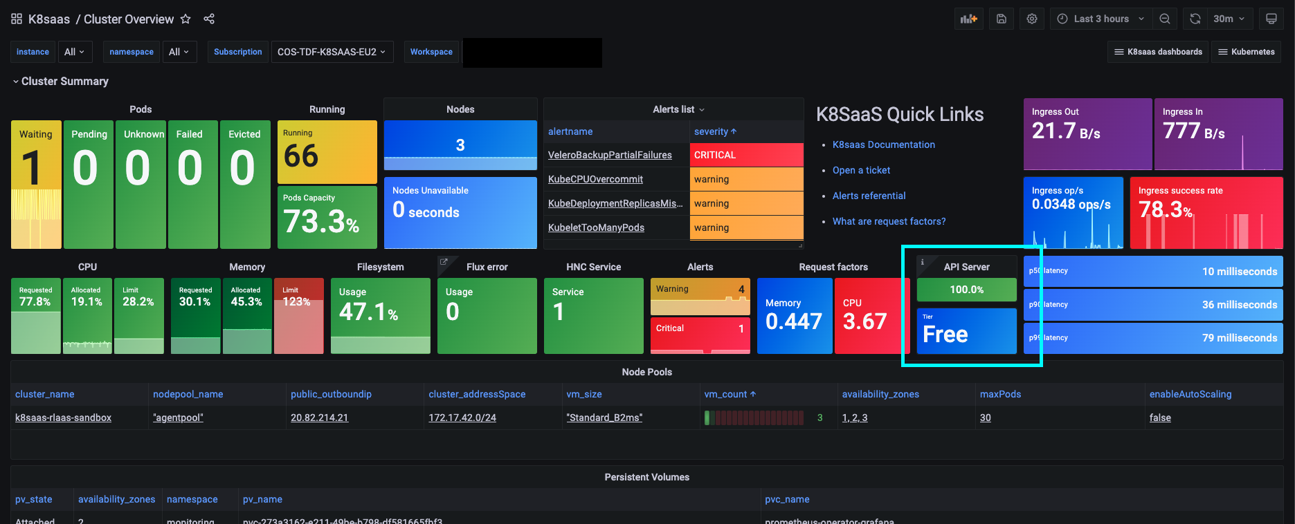Screen dimensions: 1295x524
Task: Click KubeCPUOvercommit warning severity cell
Action: coord(746,179)
